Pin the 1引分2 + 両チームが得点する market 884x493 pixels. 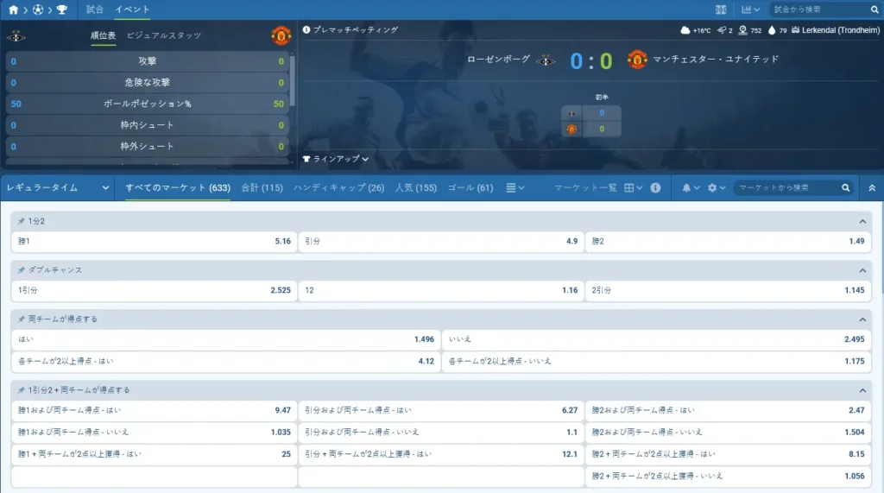tap(21, 390)
